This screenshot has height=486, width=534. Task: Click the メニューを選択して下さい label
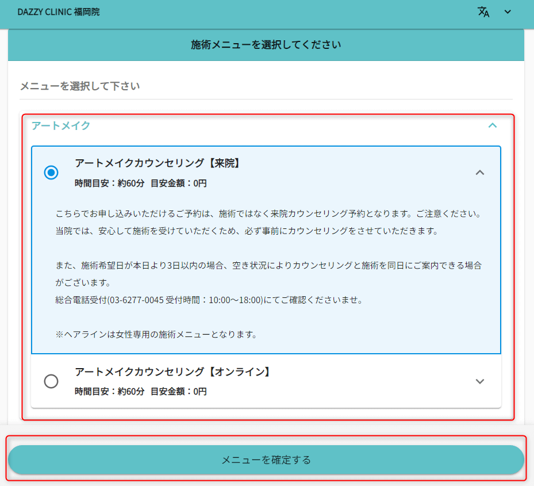tap(80, 86)
